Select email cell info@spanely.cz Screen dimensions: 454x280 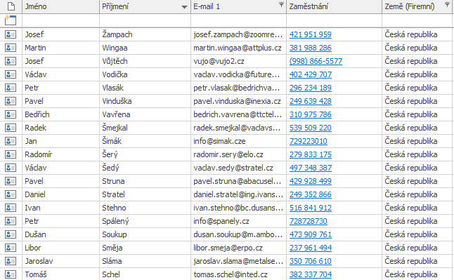click(238, 221)
